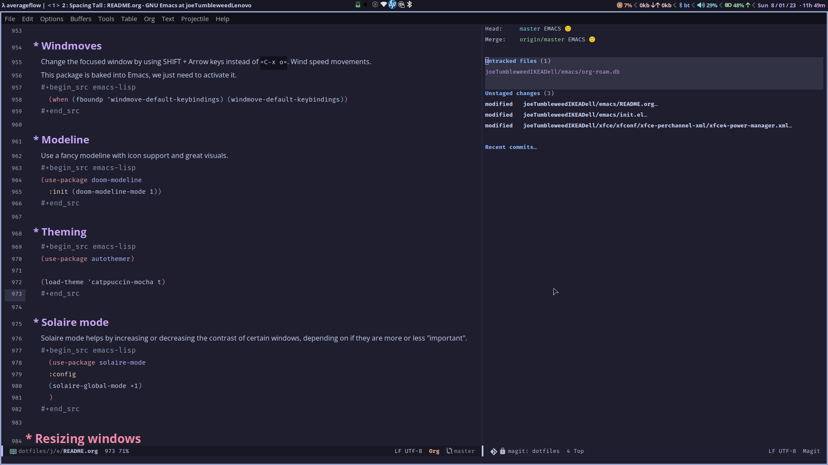Image resolution: width=828 pixels, height=465 pixels.
Task: Click the git branch icon beside master
Action: pyautogui.click(x=450, y=451)
